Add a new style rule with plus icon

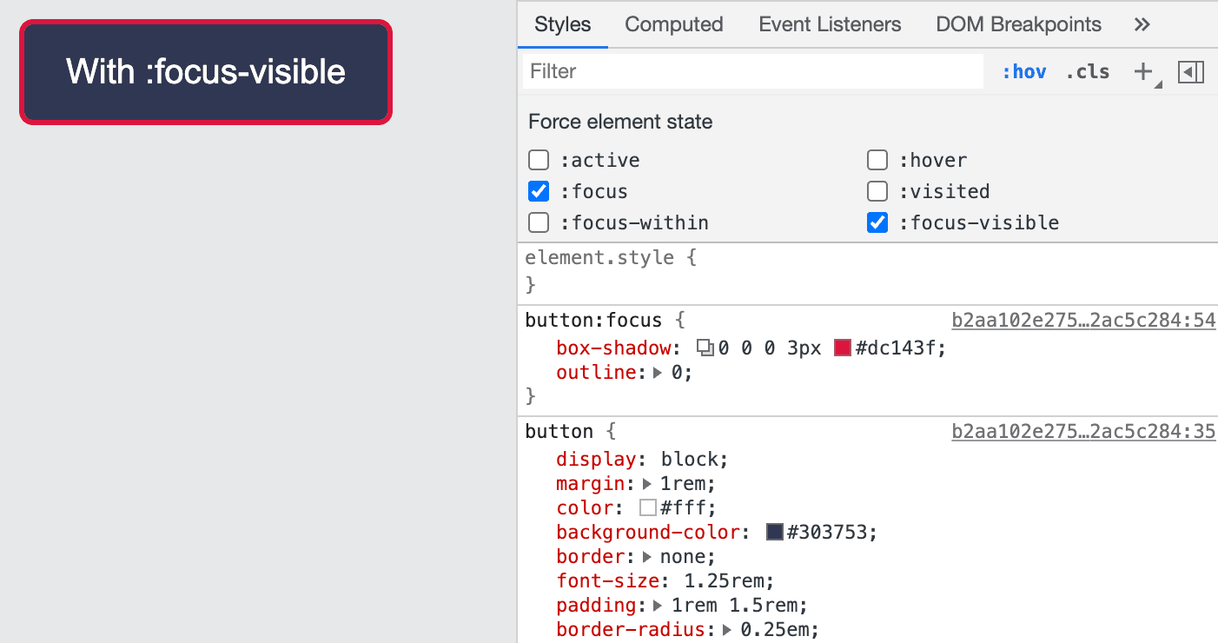coord(1141,71)
